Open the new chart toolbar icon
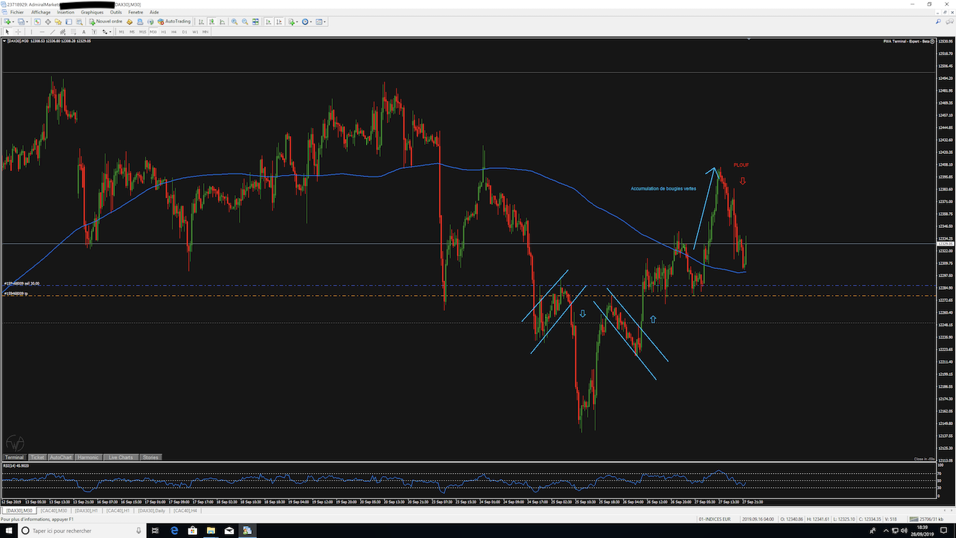The height and width of the screenshot is (538, 956). (8, 22)
